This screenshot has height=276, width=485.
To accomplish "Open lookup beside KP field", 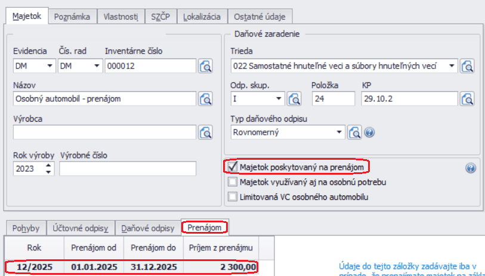I will click(x=467, y=98).
